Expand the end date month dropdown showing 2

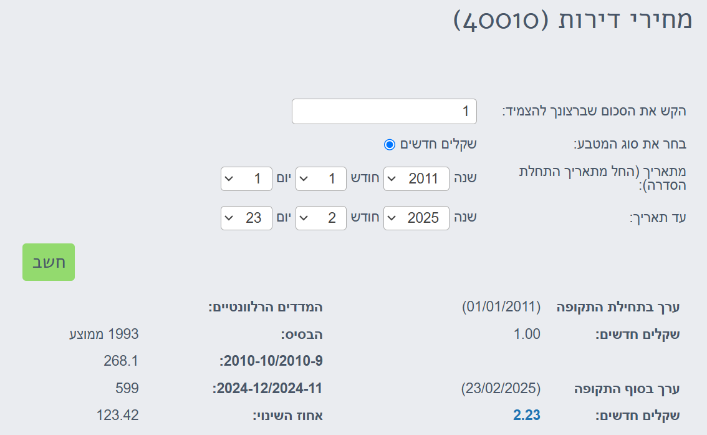[x=320, y=218]
